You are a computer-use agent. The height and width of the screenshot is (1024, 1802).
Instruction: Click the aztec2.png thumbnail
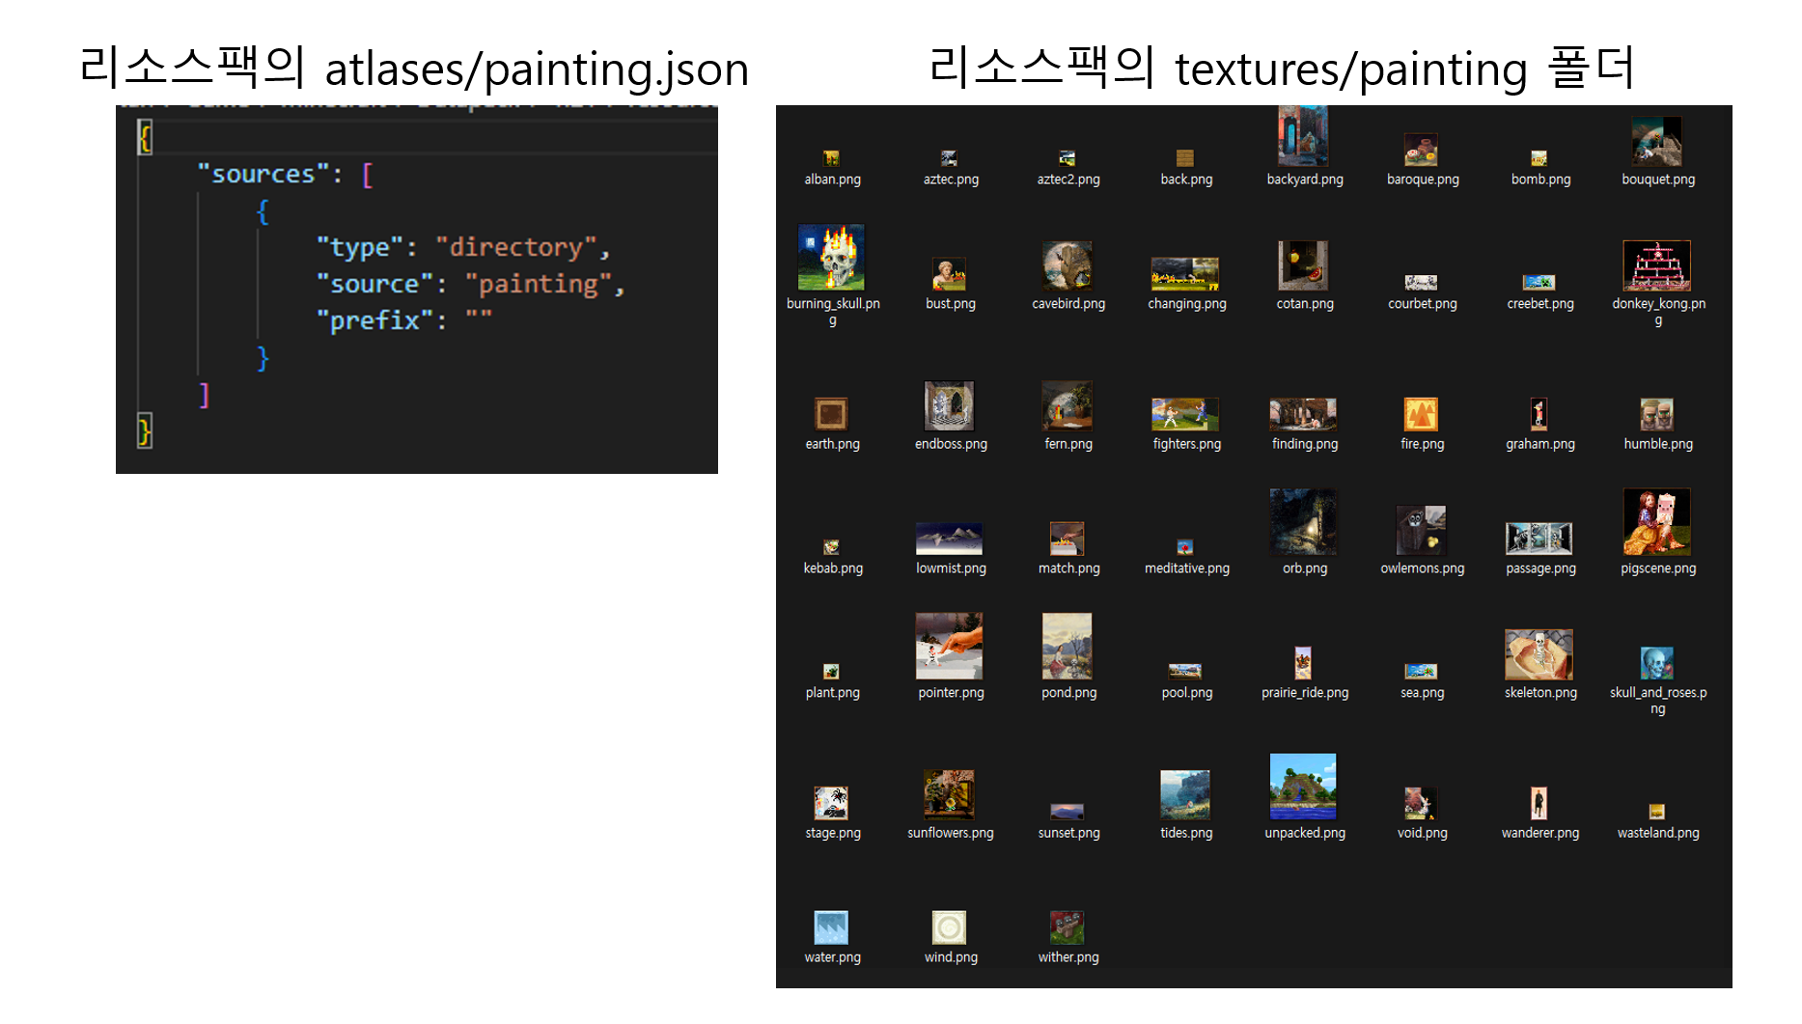coord(1067,158)
